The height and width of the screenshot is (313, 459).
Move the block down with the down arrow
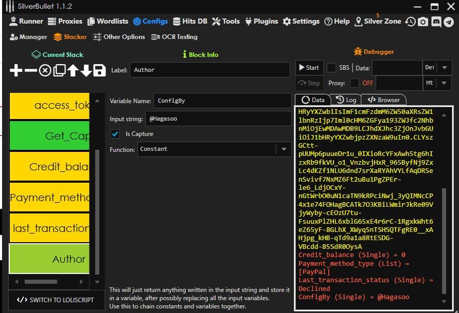(x=86, y=71)
